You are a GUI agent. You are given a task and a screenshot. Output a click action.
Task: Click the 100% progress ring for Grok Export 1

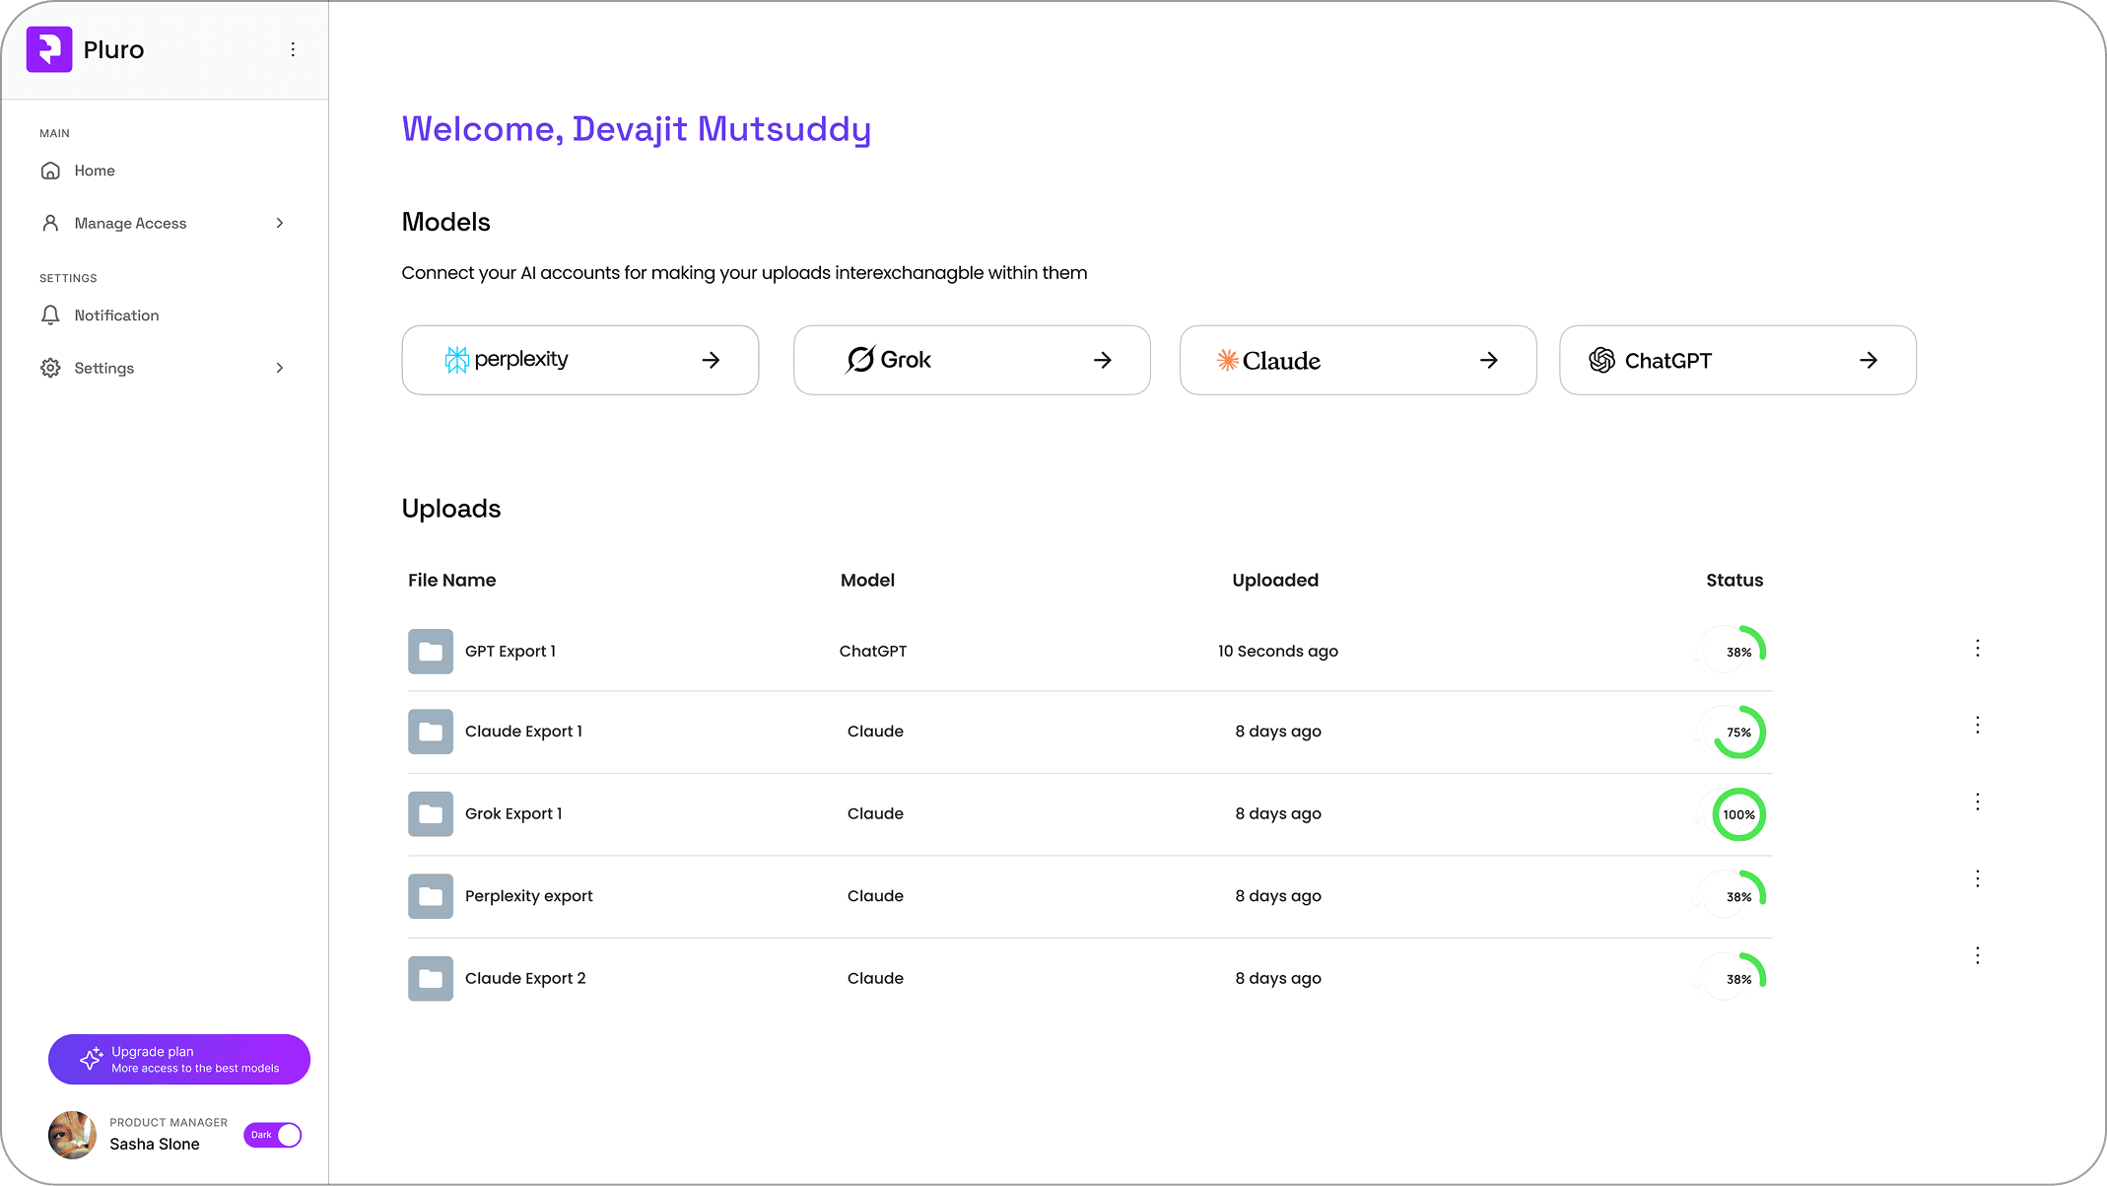point(1737,813)
